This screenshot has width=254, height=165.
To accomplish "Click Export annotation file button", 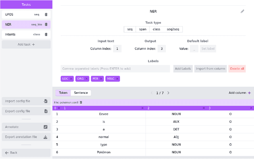I will [x=26, y=137].
